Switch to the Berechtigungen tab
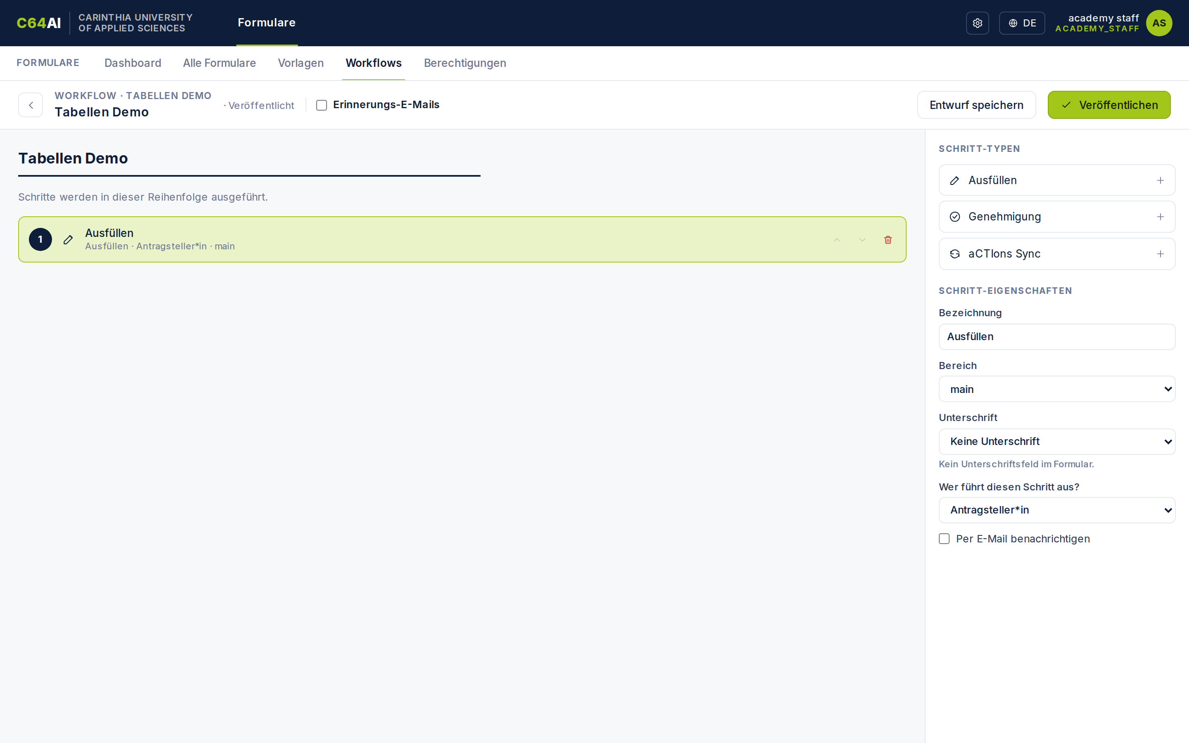The image size is (1189, 743). [x=465, y=63]
